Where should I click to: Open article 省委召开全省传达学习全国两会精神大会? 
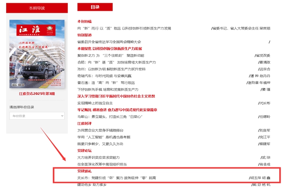pos(109,42)
